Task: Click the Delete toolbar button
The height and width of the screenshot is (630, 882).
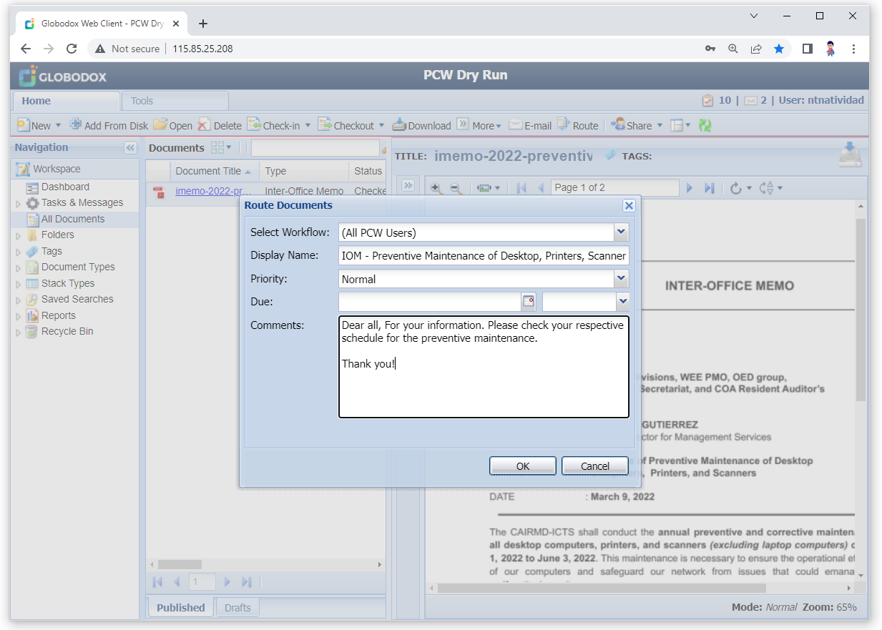Action: (x=220, y=125)
